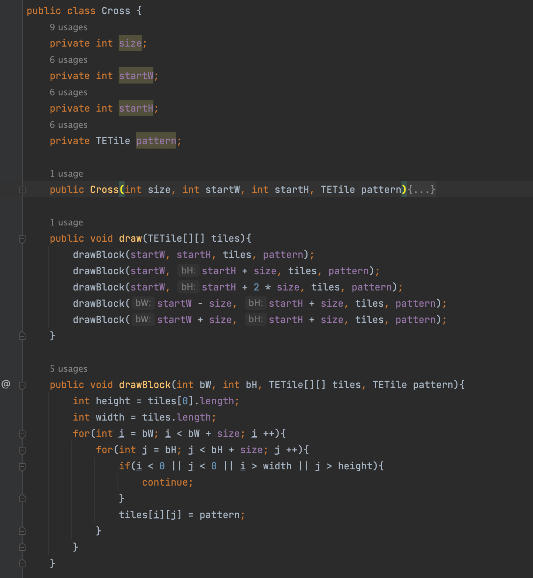533x578 pixels.
Task: Place cursor on the continue statement
Action: 167,482
